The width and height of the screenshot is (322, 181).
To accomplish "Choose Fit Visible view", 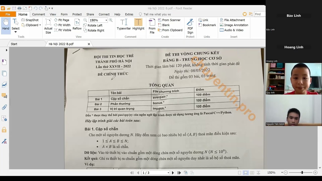I will [x=62, y=30].
